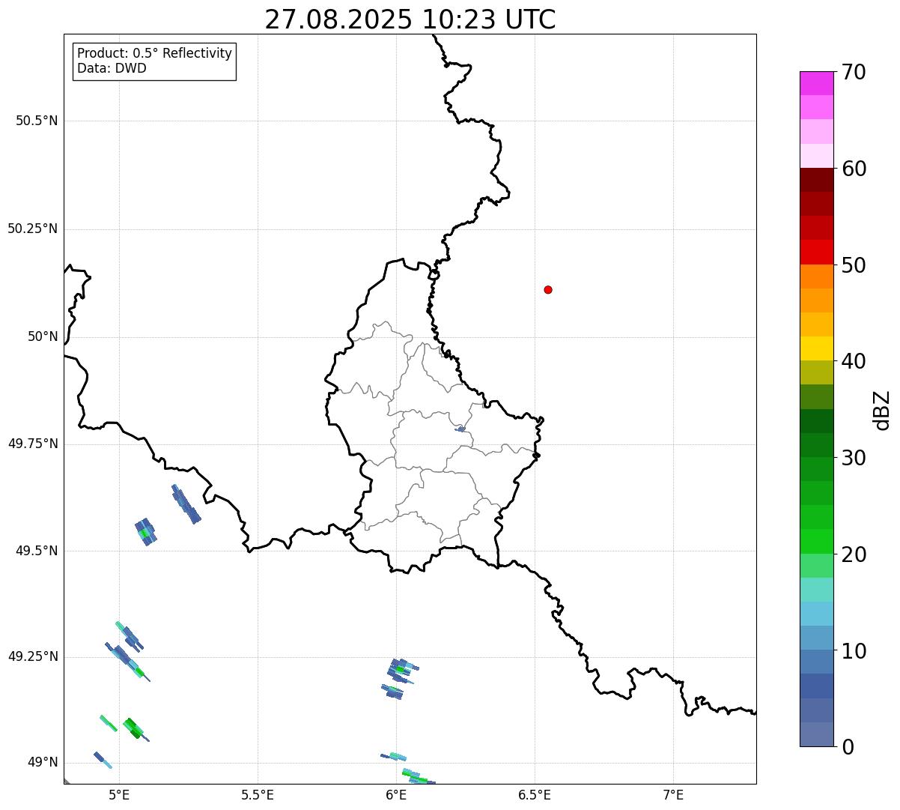Pick the slate-blue swatch at colorbar bottom
900x810 pixels.
(x=817, y=734)
